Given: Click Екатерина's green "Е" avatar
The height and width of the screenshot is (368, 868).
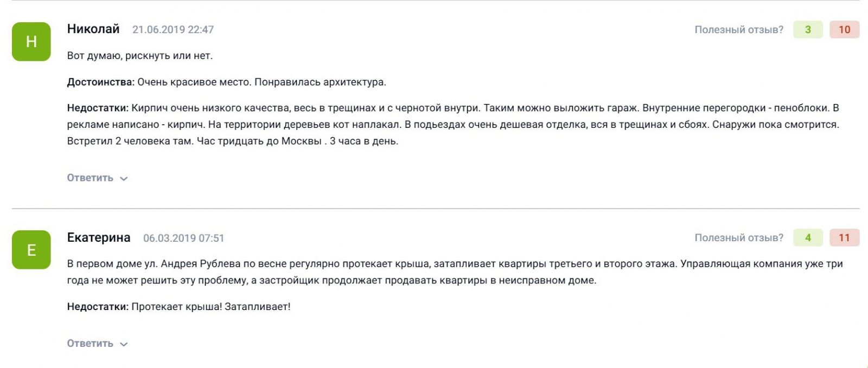Looking at the screenshot, I should 31,250.
